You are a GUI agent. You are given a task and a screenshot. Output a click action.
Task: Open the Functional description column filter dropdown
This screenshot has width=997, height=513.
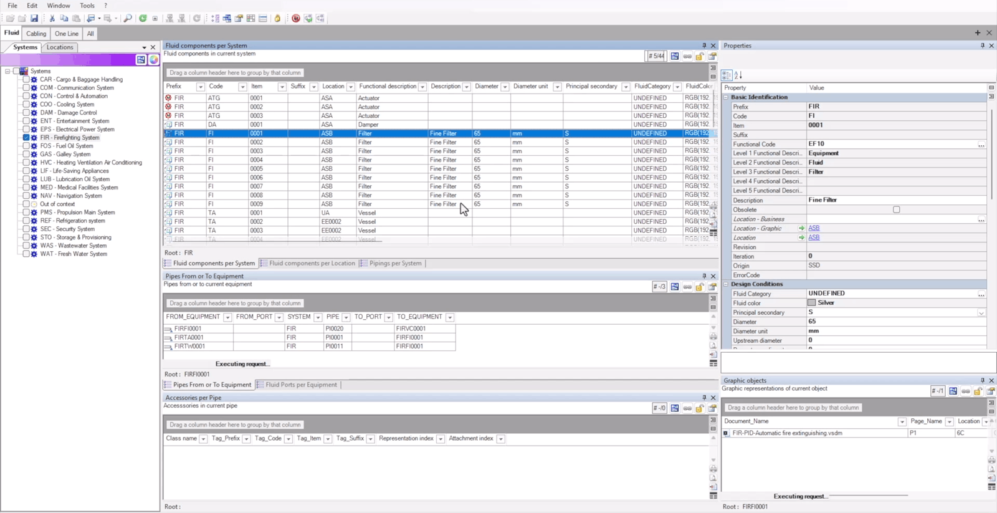point(422,87)
